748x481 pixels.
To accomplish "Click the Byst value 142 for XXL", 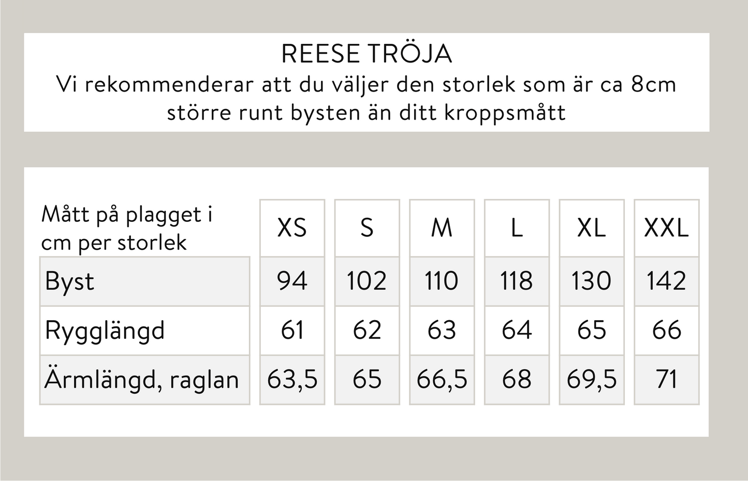I will coord(666,281).
